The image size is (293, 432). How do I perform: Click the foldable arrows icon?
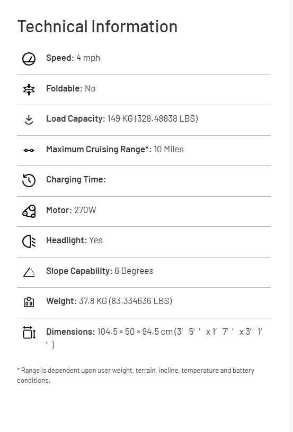pyautogui.click(x=29, y=89)
